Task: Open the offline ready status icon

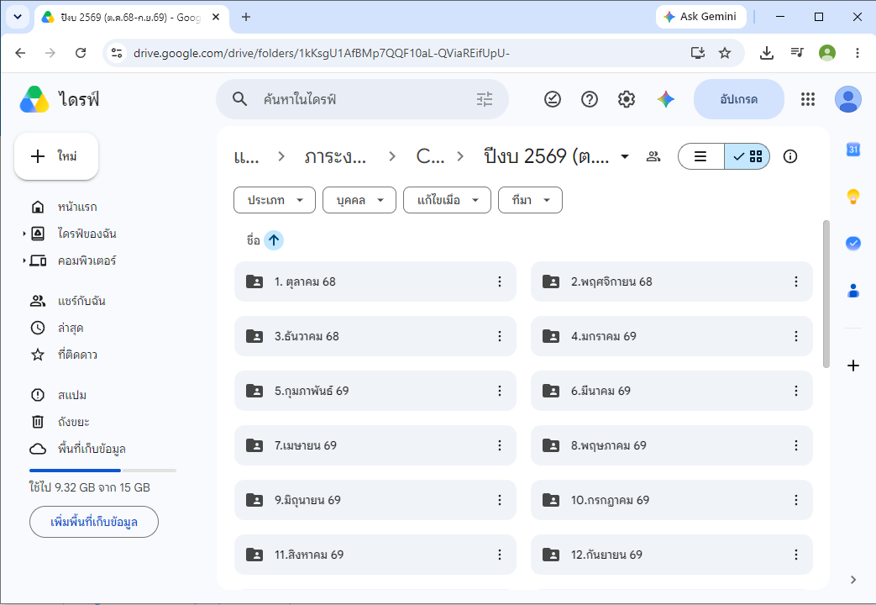Action: (x=553, y=99)
